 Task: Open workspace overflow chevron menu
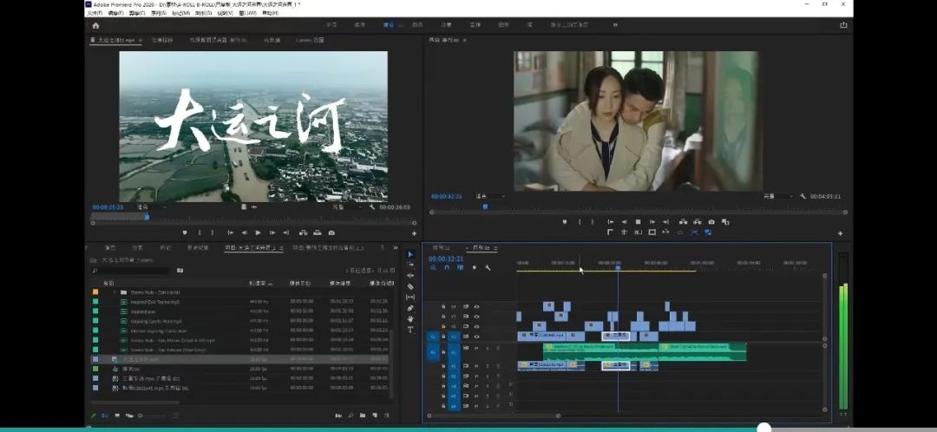(615, 25)
